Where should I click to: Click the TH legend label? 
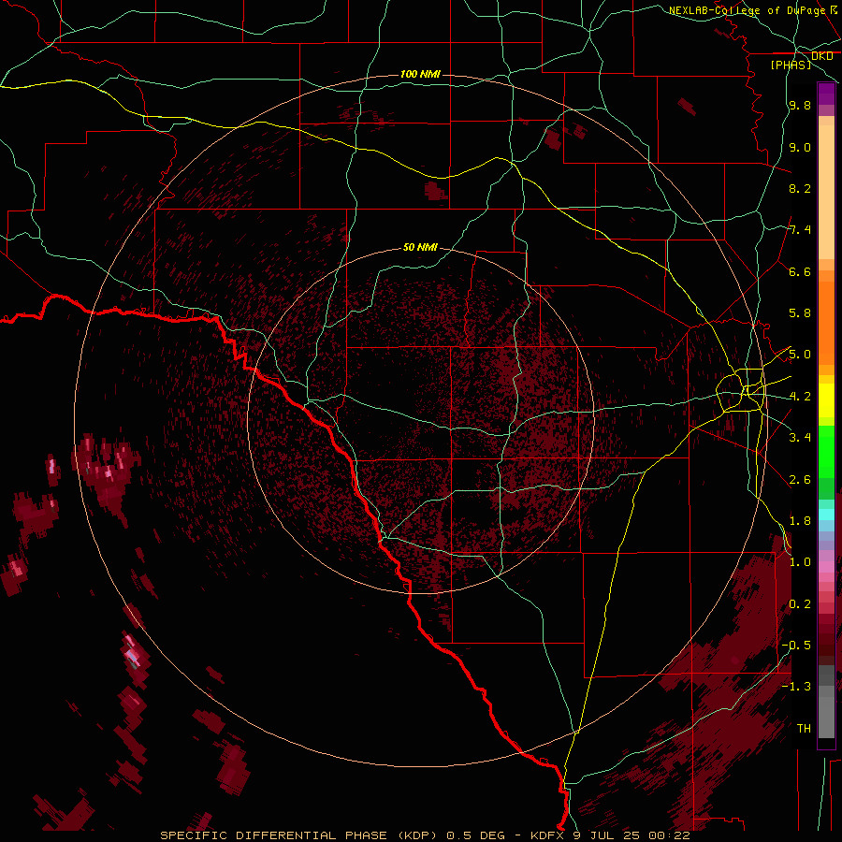pos(804,729)
